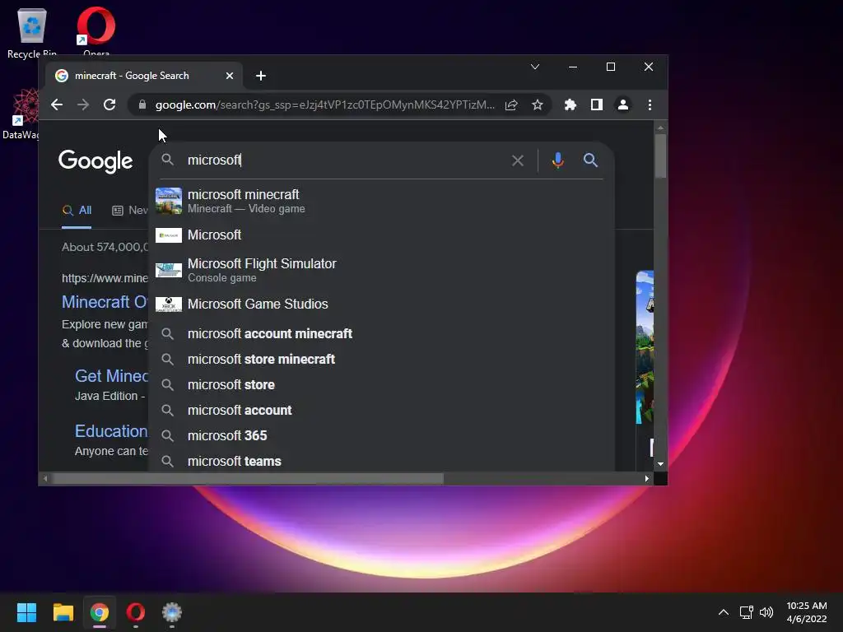Open the tab search chevron dropdown
Viewport: 843px width, 632px height.
(535, 67)
